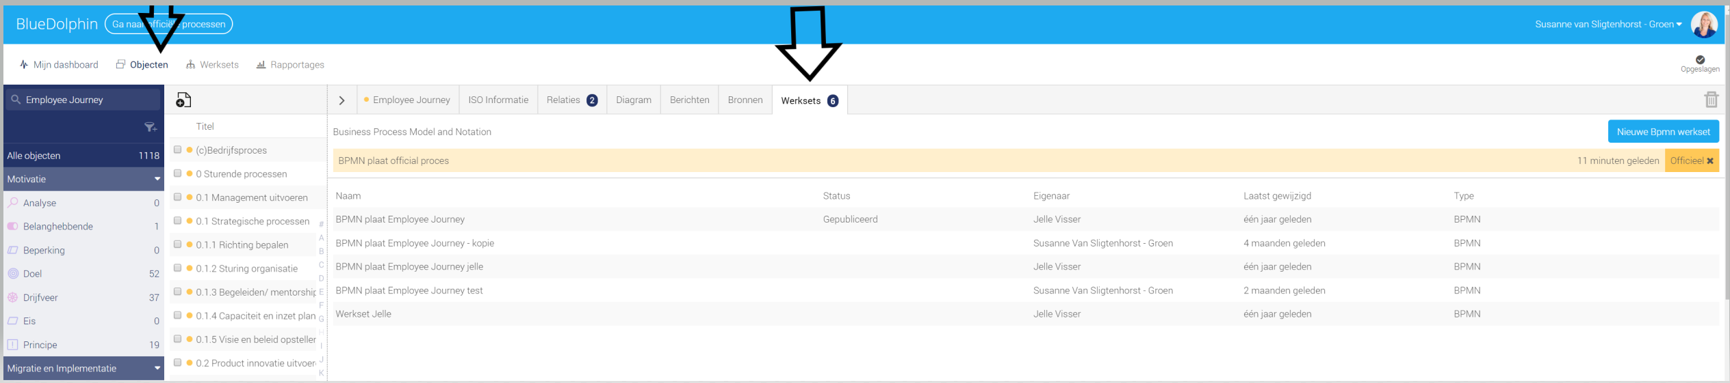Check the (c)Bedrijfsproces checkbox

[177, 150]
